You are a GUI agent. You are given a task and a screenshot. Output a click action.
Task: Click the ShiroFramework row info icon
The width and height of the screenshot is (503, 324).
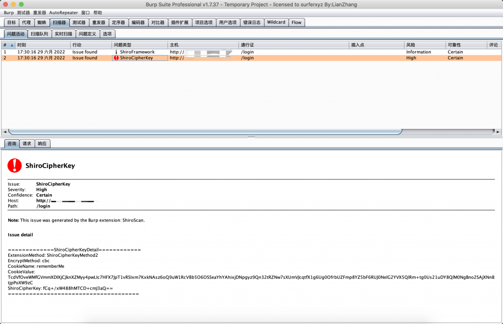(116, 52)
